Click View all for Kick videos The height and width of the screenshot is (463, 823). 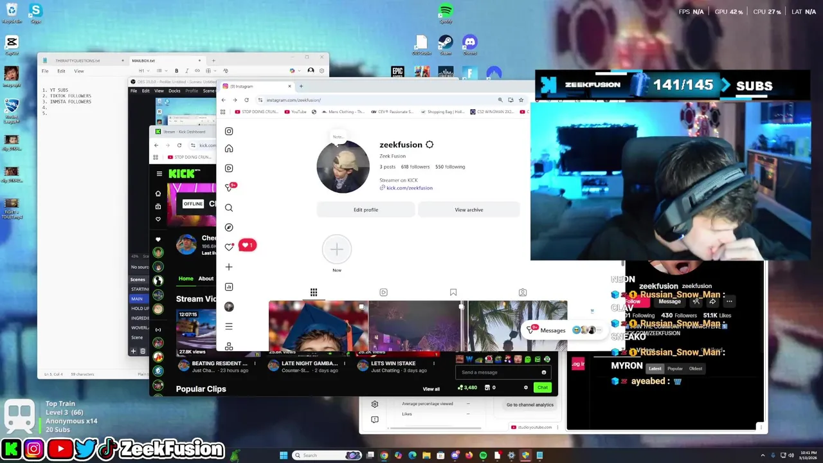coord(431,389)
